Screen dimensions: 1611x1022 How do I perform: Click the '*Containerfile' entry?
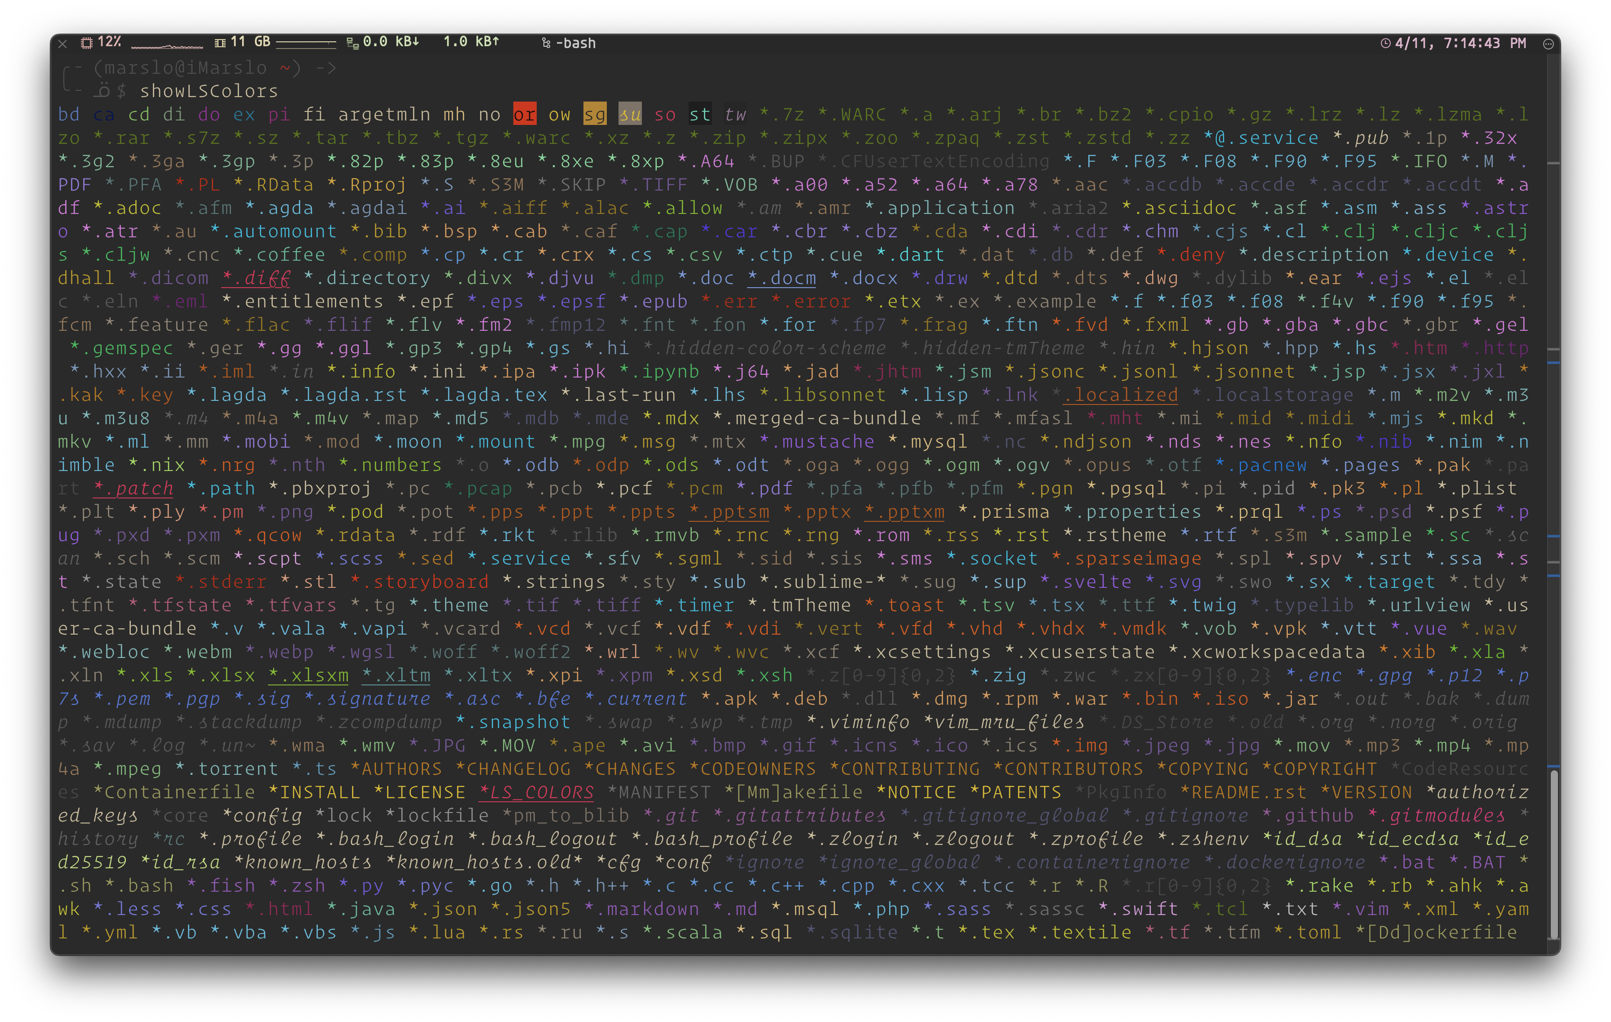(x=174, y=792)
